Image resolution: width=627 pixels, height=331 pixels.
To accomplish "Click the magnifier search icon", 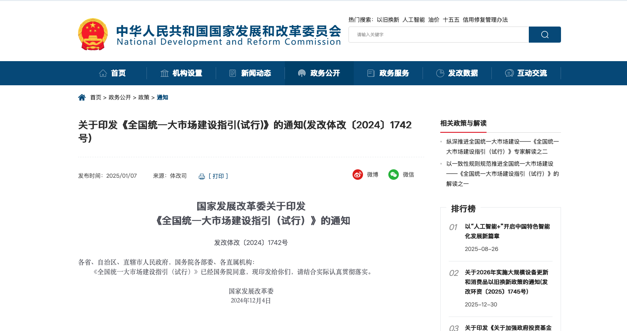I will (x=544, y=35).
